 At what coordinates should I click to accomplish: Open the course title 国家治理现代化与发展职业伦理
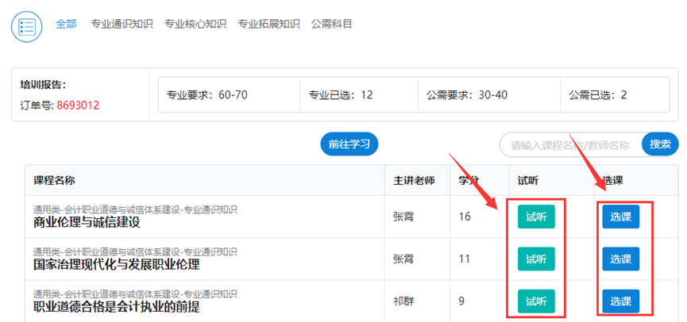point(116,264)
